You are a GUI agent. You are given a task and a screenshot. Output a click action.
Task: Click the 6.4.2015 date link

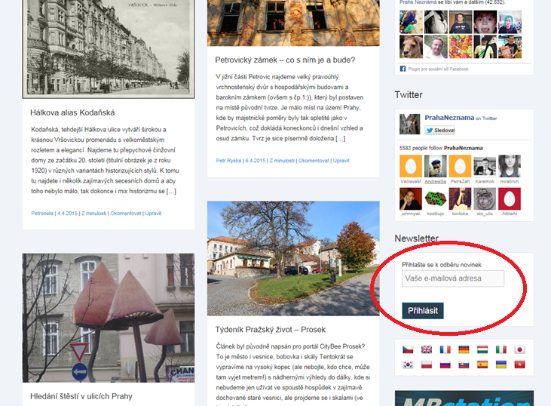pyautogui.click(x=255, y=161)
